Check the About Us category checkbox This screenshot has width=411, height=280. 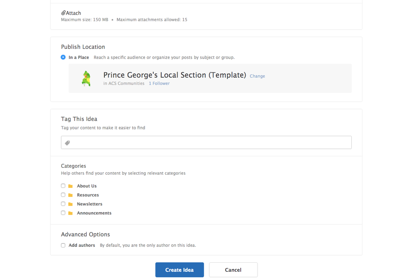coord(63,186)
